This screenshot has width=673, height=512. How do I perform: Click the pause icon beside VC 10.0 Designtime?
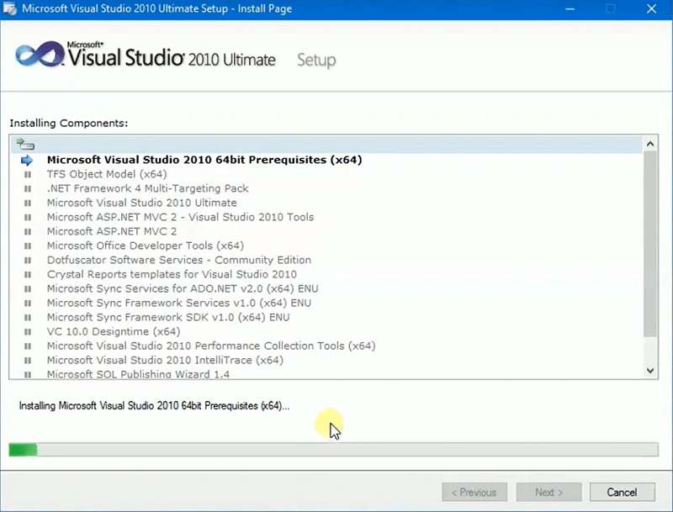[x=28, y=331]
